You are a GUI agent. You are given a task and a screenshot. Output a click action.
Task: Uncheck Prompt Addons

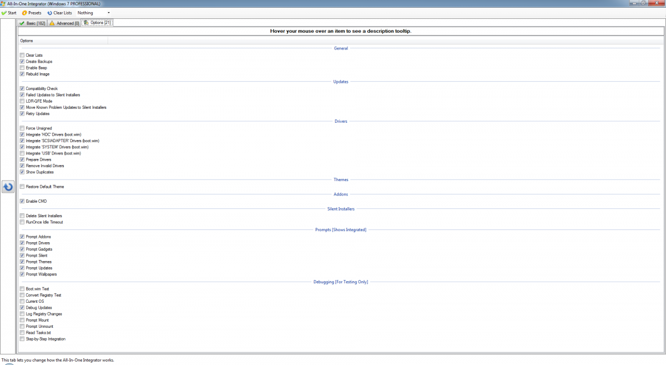(x=22, y=237)
